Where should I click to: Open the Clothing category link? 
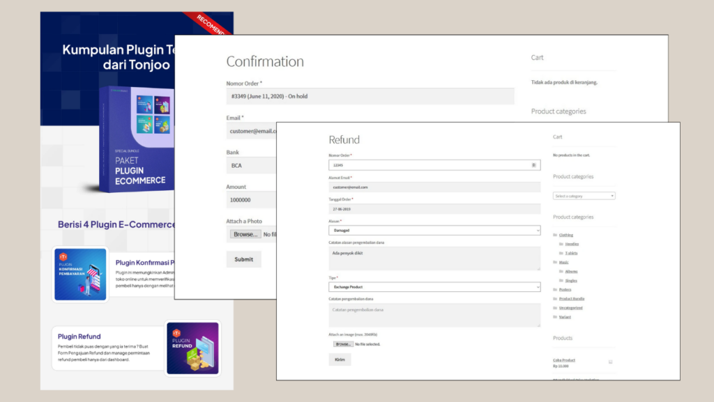pyautogui.click(x=566, y=235)
